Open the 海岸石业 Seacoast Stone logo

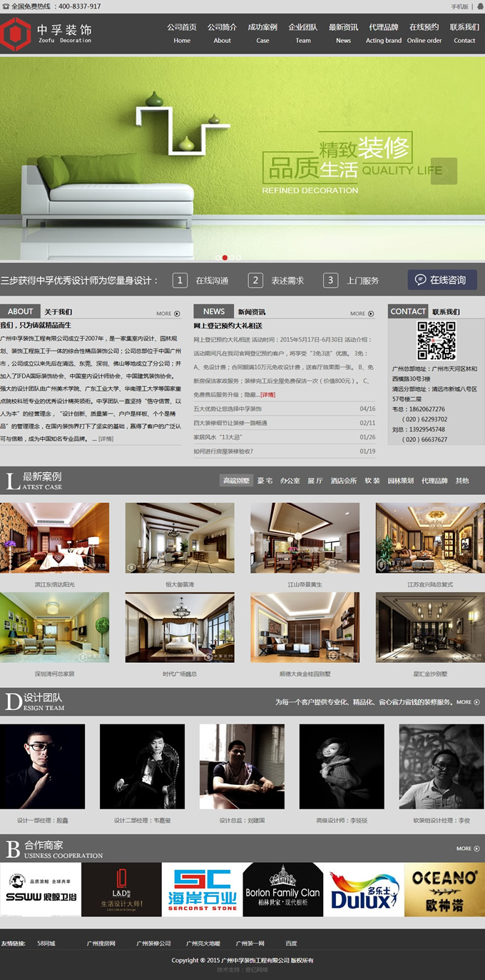coord(202,889)
